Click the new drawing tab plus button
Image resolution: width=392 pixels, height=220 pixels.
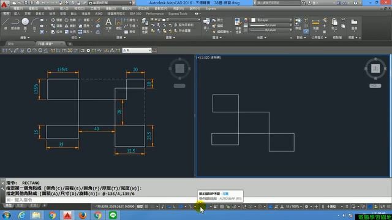(x=70, y=44)
